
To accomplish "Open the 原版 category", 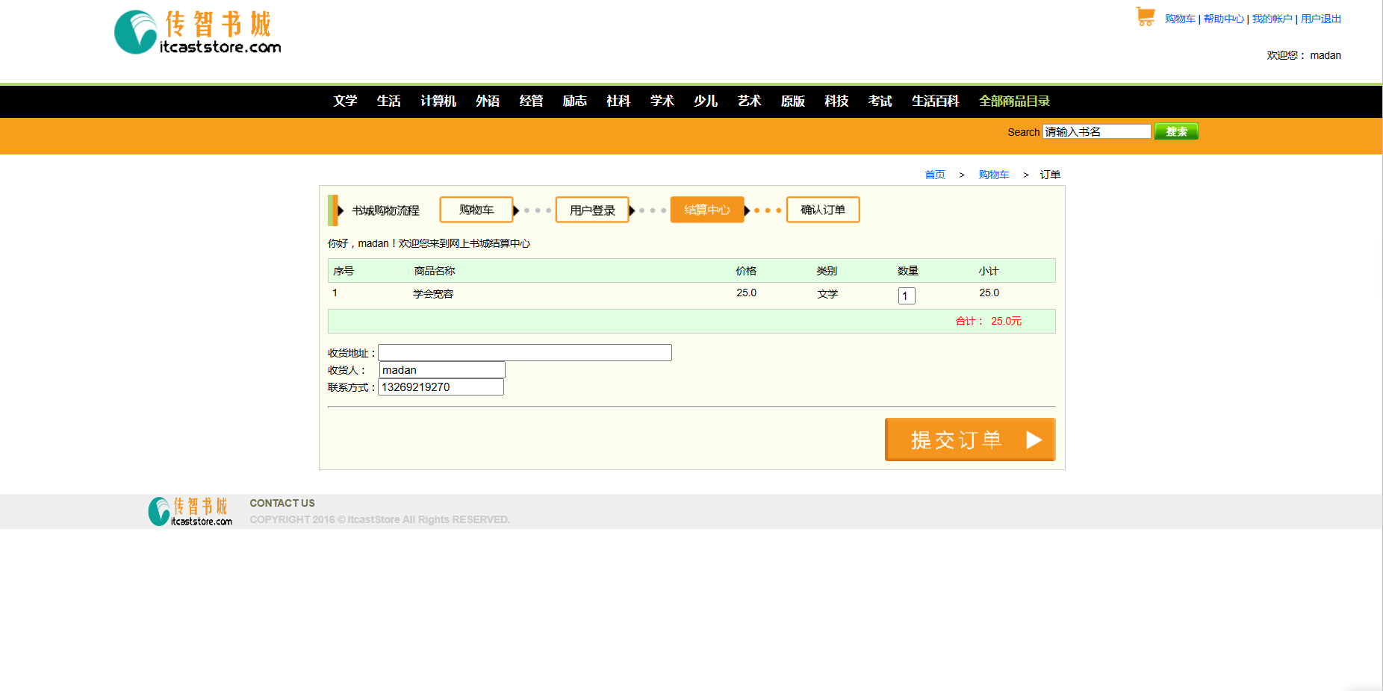I will 793,101.
